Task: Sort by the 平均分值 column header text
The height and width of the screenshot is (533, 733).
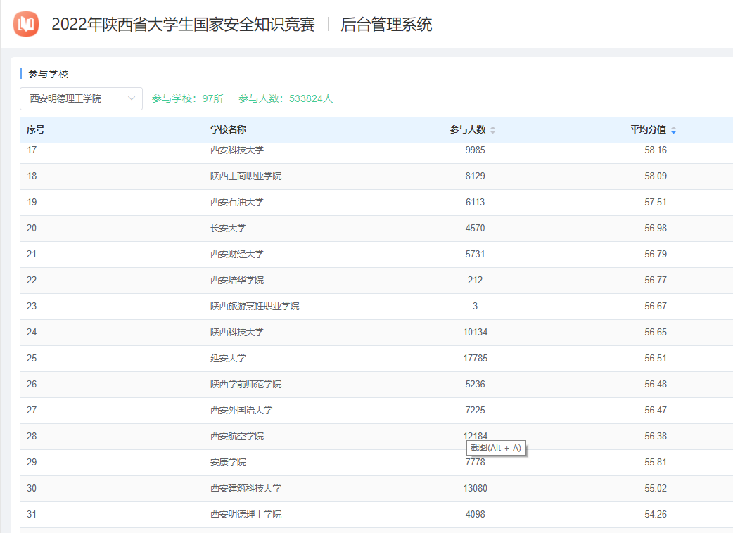Action: (648, 129)
